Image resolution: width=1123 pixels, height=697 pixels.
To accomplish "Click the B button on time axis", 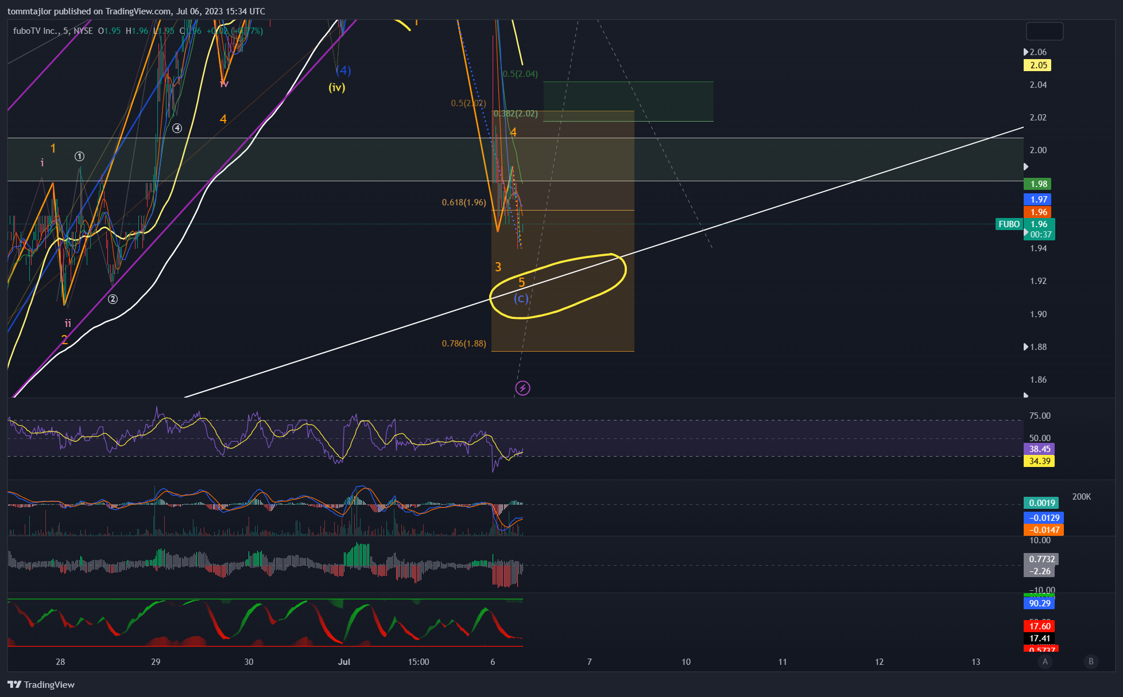I will tap(1091, 661).
